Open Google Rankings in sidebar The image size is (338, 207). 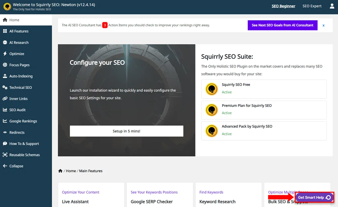click(x=23, y=121)
